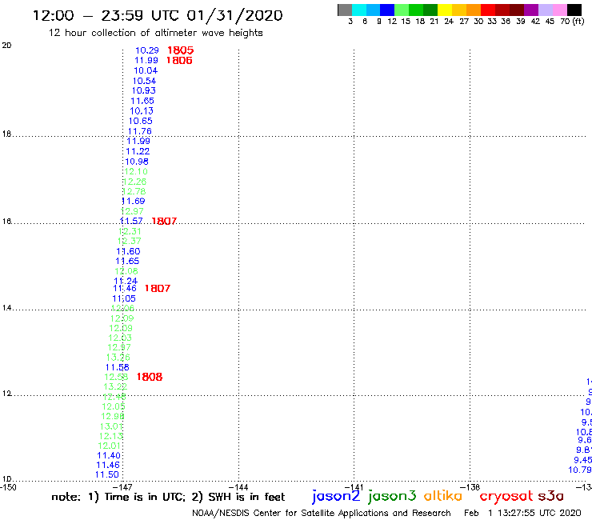The width and height of the screenshot is (592, 520).
Task: Click the jason3 satellite legend label
Action: point(392,496)
